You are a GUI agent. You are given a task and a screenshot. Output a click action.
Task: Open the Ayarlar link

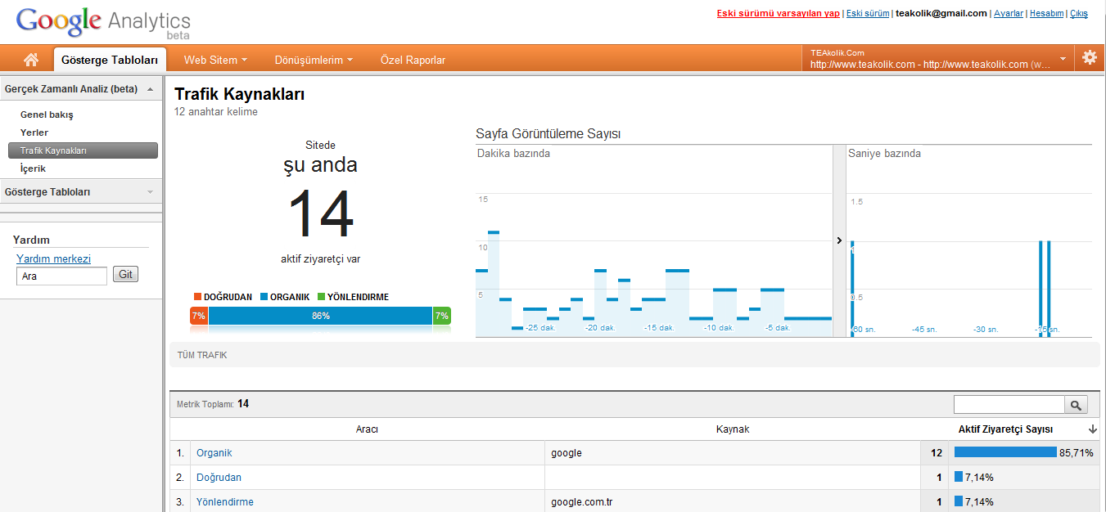[x=1009, y=13]
